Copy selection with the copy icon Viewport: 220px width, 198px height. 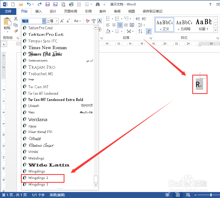point(16,25)
